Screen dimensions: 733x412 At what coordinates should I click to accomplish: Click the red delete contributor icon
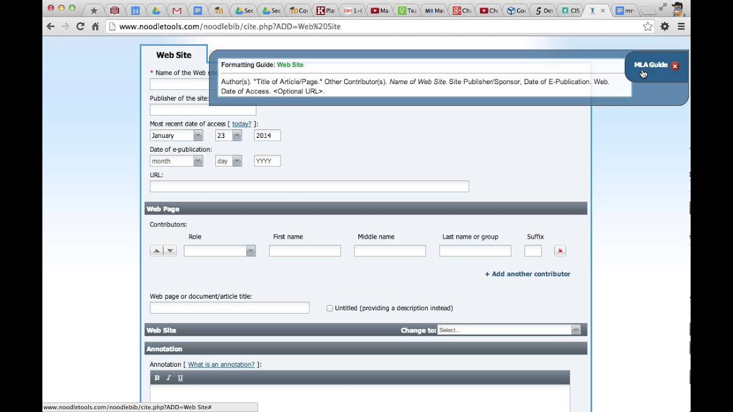[560, 251]
